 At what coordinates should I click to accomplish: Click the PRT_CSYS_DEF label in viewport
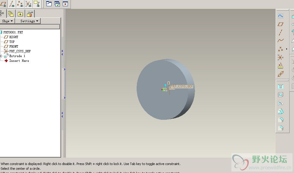click(x=181, y=86)
